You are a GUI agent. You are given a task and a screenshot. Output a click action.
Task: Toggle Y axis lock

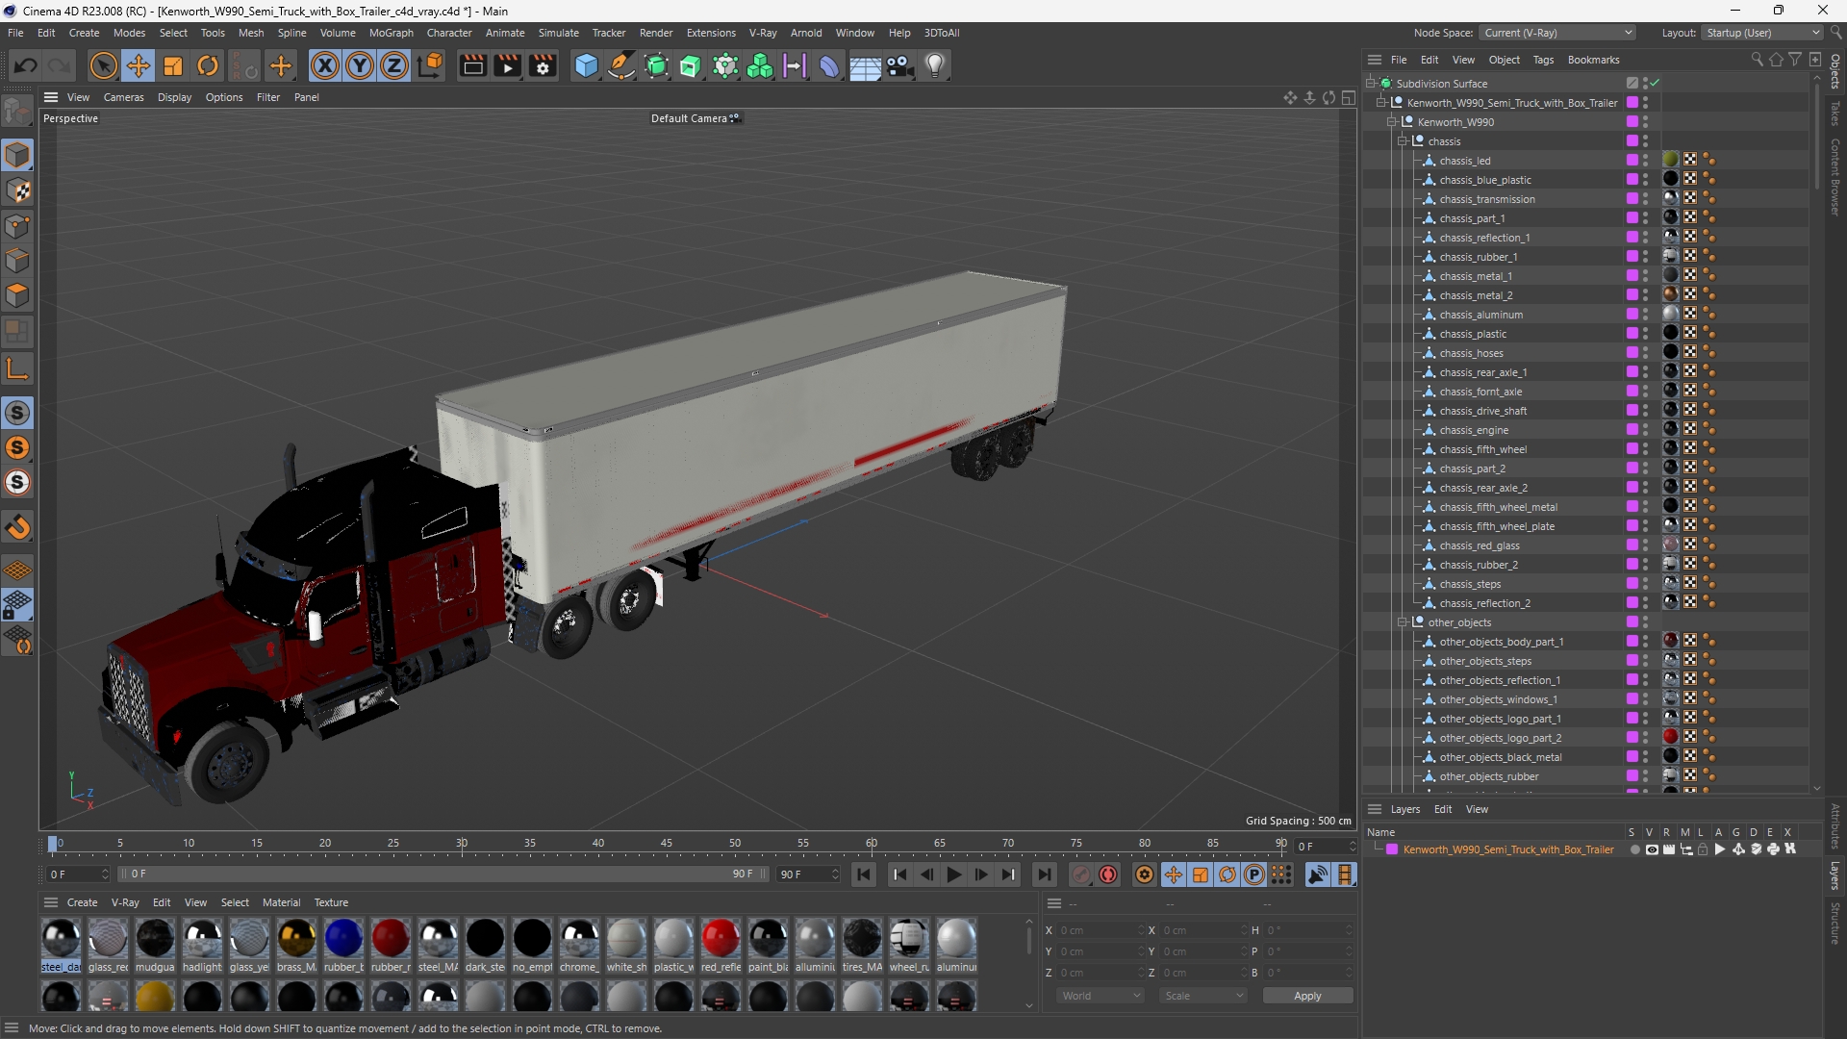(x=360, y=65)
